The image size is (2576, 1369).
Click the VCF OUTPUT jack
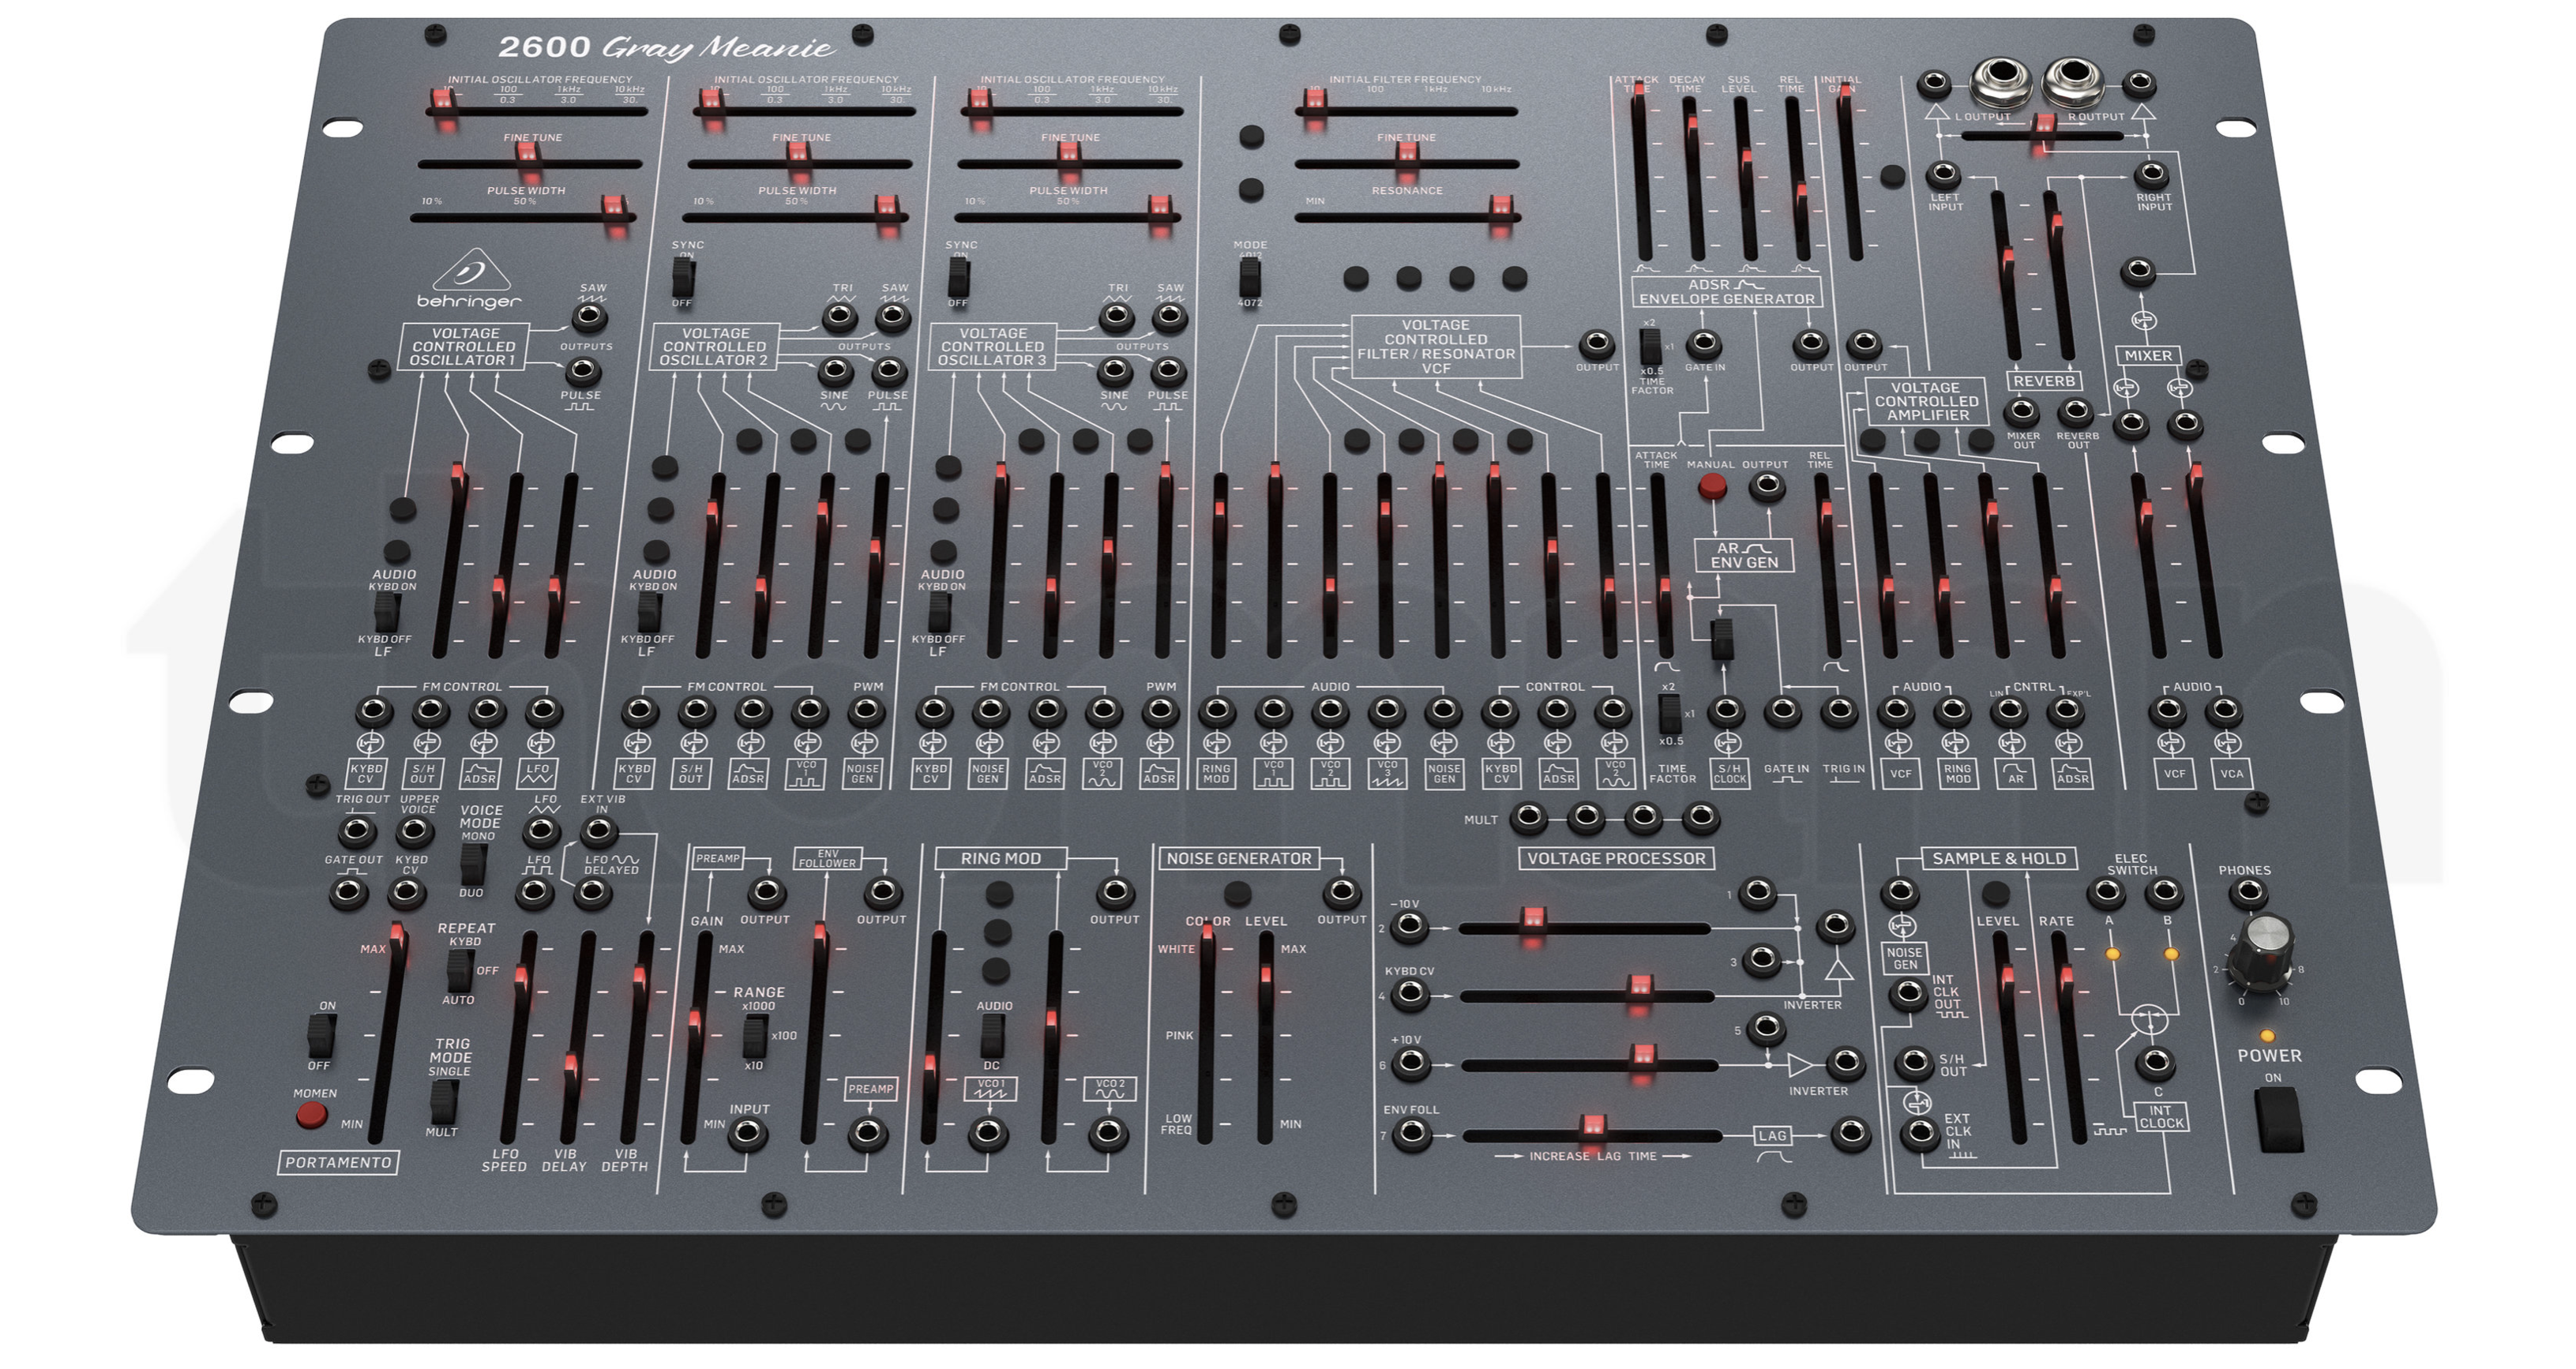coord(1596,345)
